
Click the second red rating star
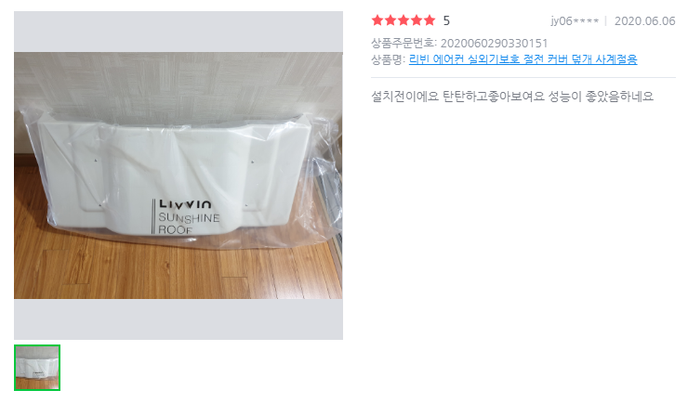click(390, 20)
